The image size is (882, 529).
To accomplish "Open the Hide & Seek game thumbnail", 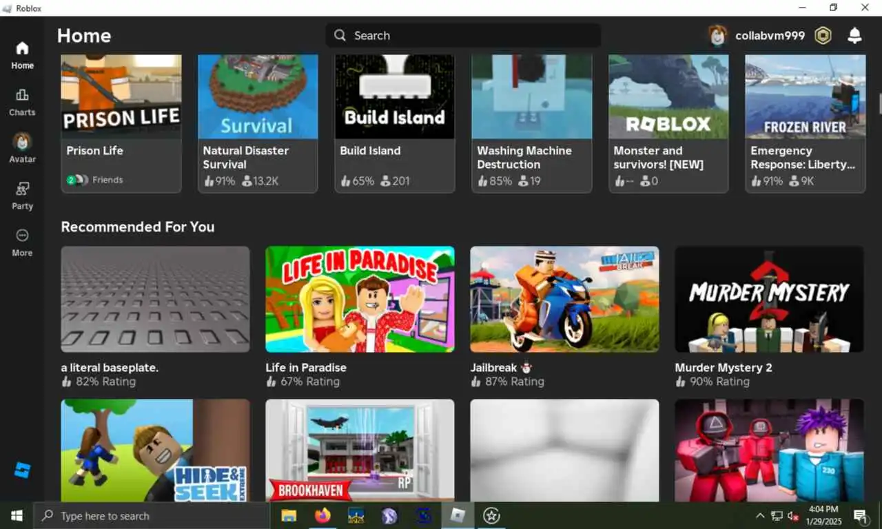I will (x=156, y=450).
